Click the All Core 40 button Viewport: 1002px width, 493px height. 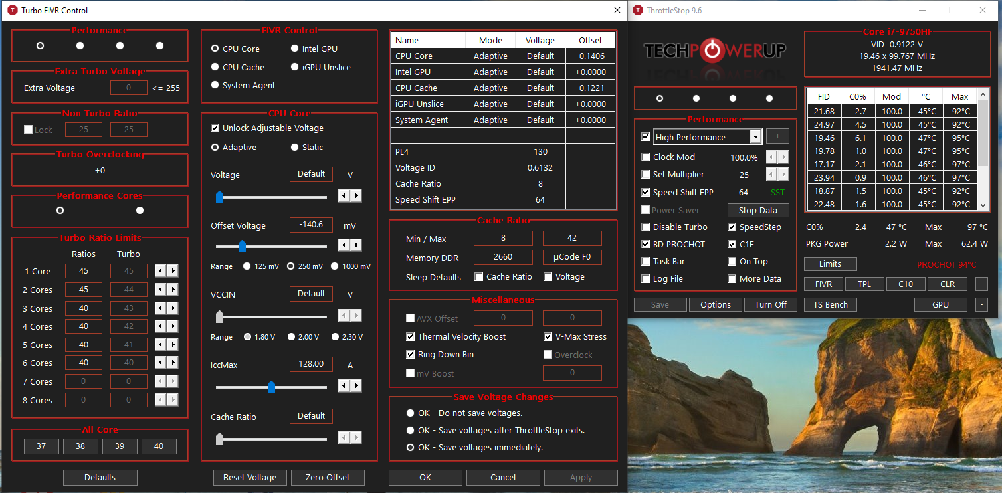[x=159, y=446]
